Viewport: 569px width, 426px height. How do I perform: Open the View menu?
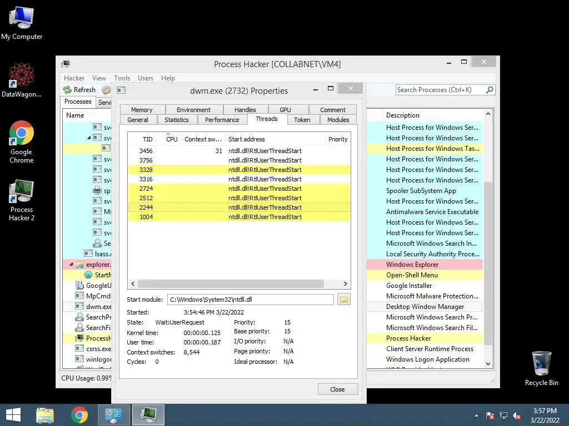click(x=99, y=78)
